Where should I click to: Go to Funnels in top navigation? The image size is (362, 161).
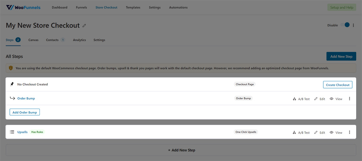(81, 7)
